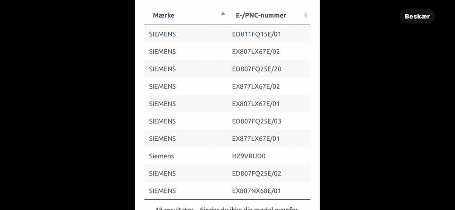Viewport: 455px width, 210px height.
Task: Select the EX807NX68E/01 entry
Action: click(x=256, y=191)
